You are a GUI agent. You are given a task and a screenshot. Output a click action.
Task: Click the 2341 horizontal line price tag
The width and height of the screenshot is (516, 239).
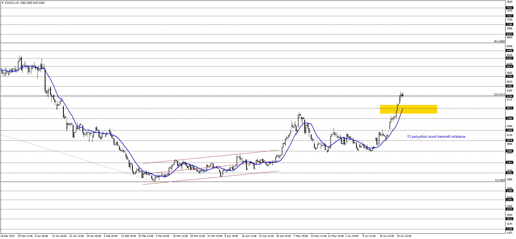click(509, 200)
